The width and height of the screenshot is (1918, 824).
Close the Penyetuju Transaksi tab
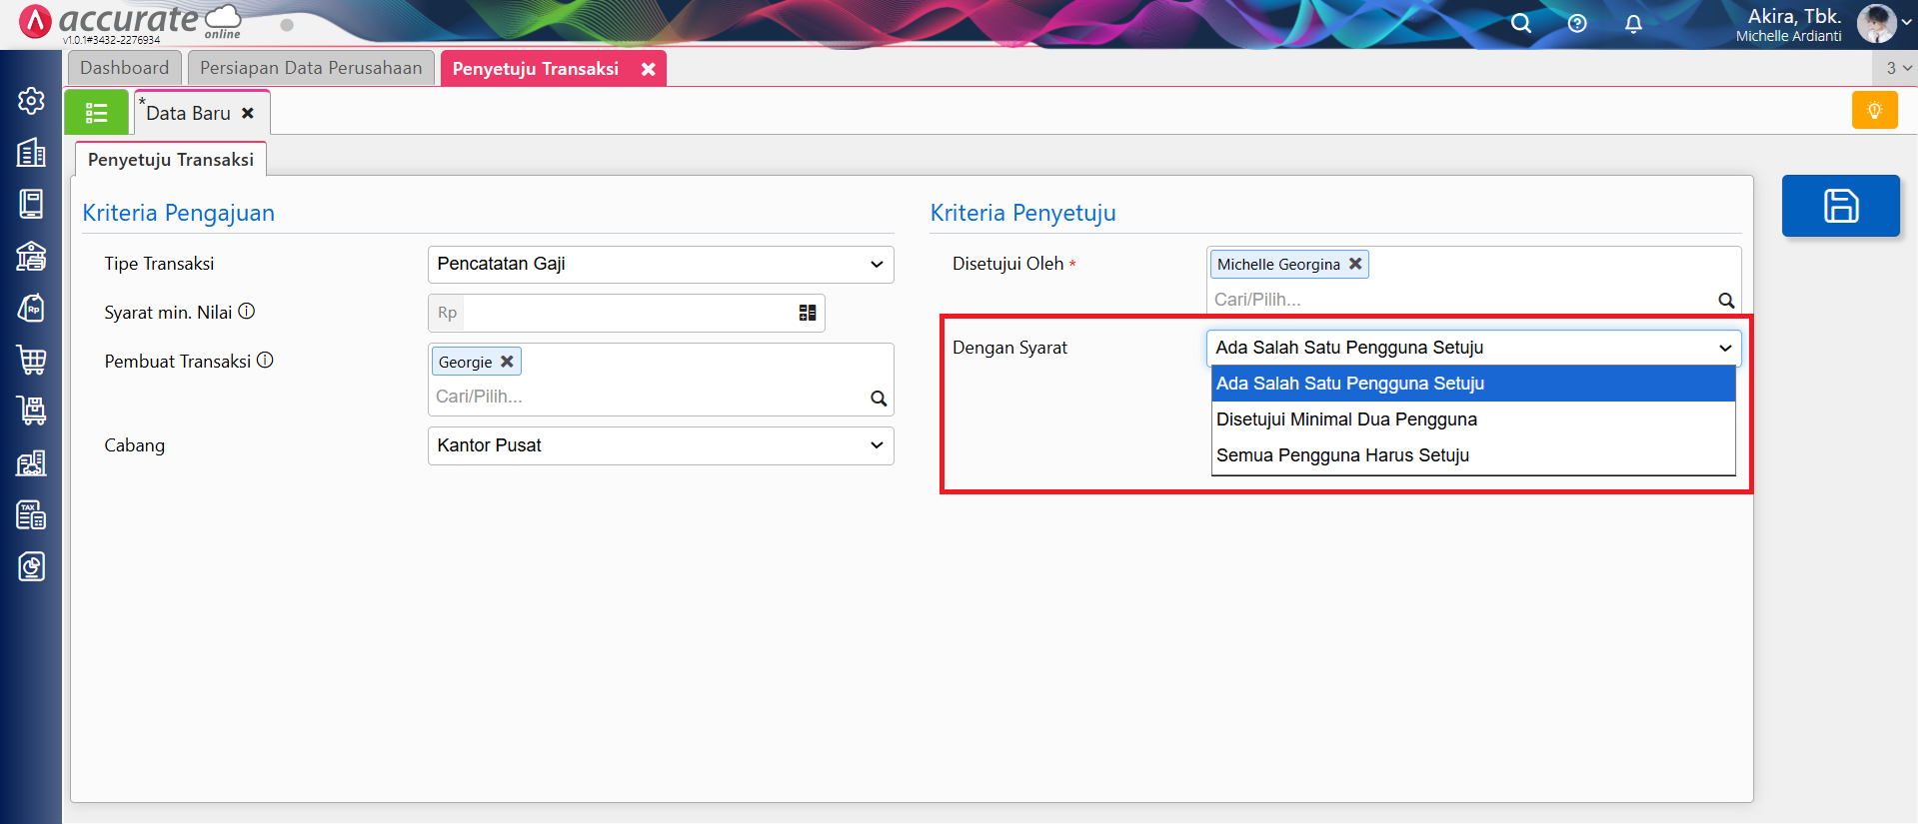(x=649, y=69)
